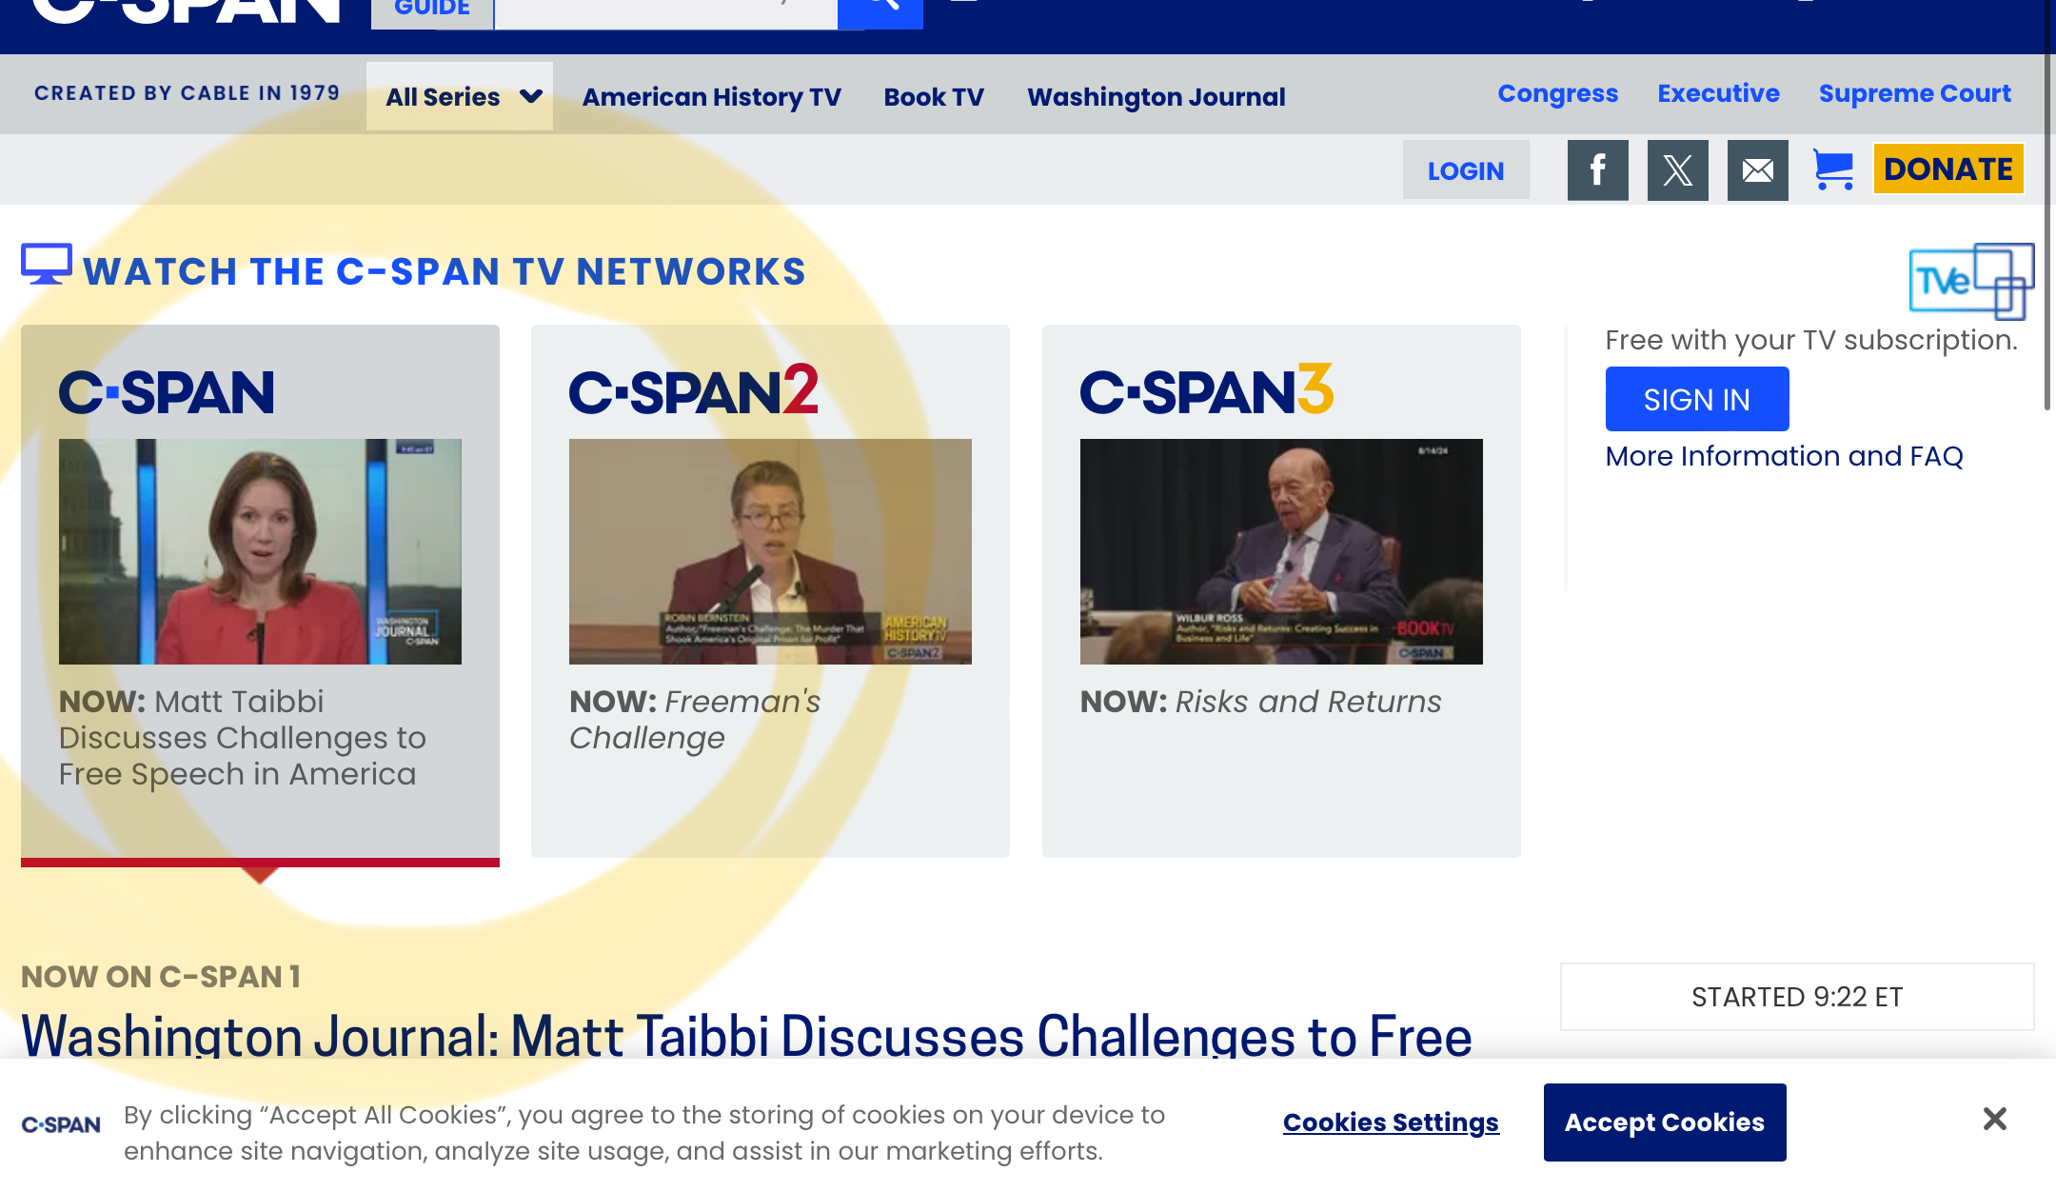Open the X (Twitter) social icon
This screenshot has width=2056, height=1192.
click(x=1677, y=170)
